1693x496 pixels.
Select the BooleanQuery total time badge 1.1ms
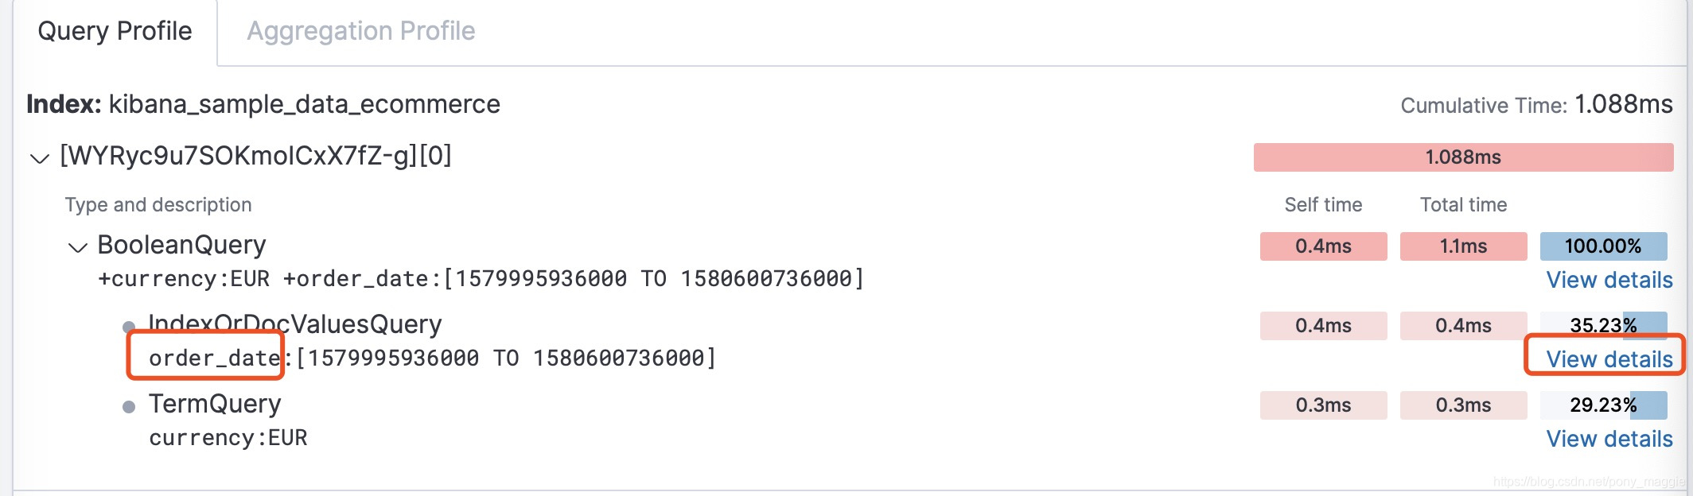[1463, 246]
